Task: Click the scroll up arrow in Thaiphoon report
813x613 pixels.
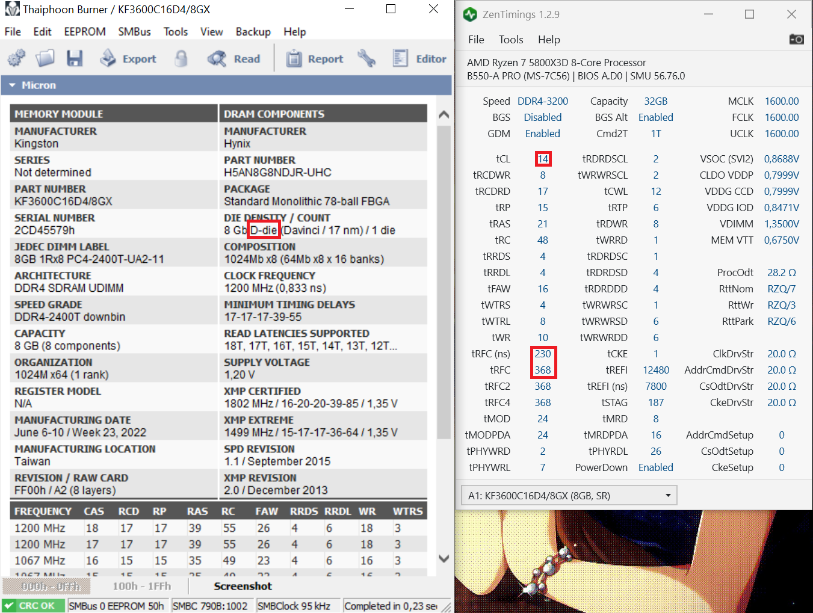Action: coord(444,114)
